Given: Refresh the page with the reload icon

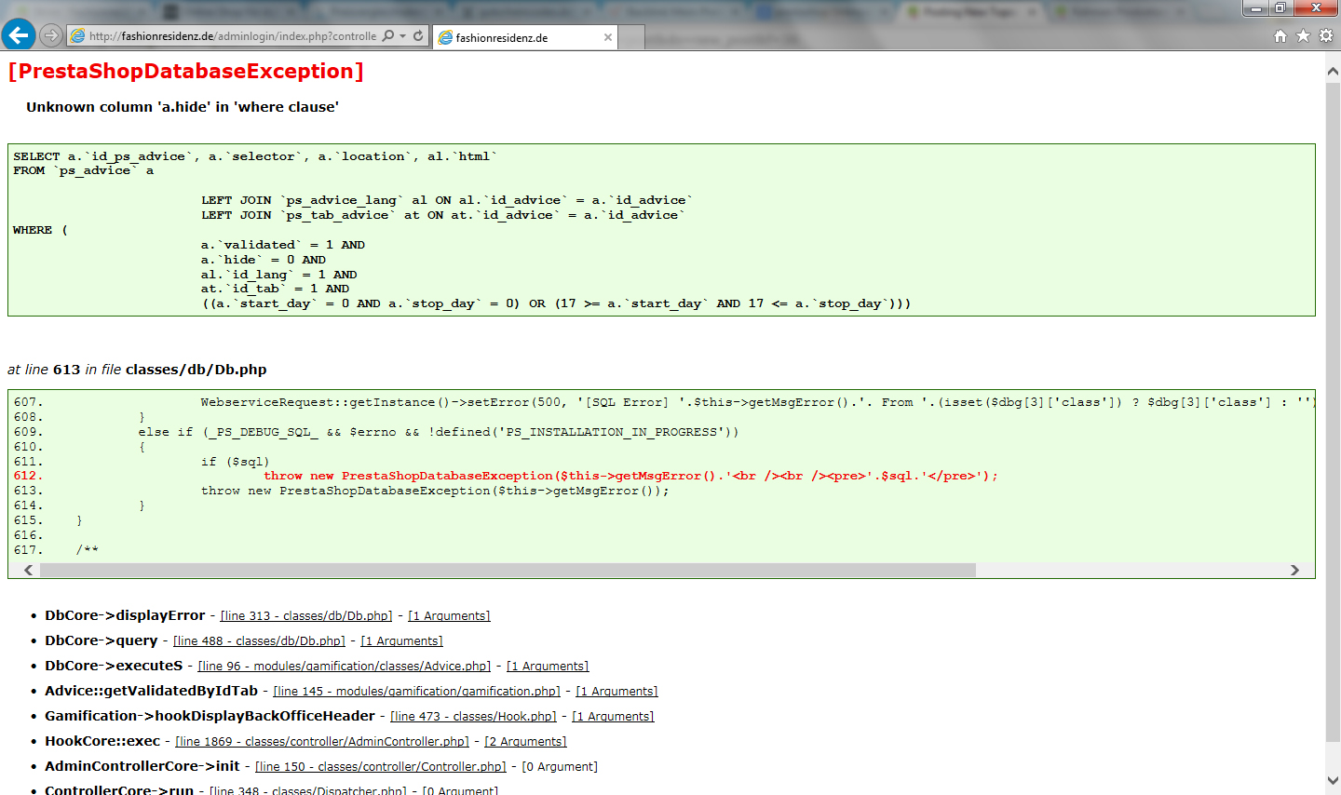Looking at the screenshot, I should click(x=418, y=36).
